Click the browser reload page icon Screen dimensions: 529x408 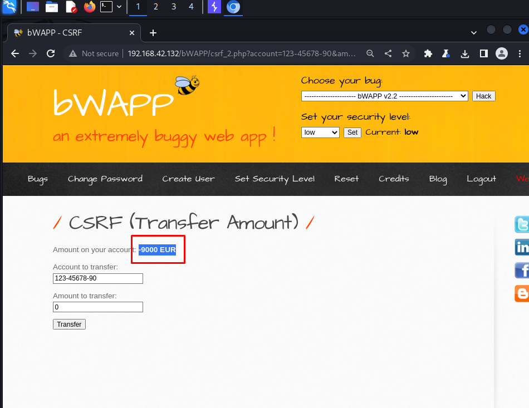51,53
